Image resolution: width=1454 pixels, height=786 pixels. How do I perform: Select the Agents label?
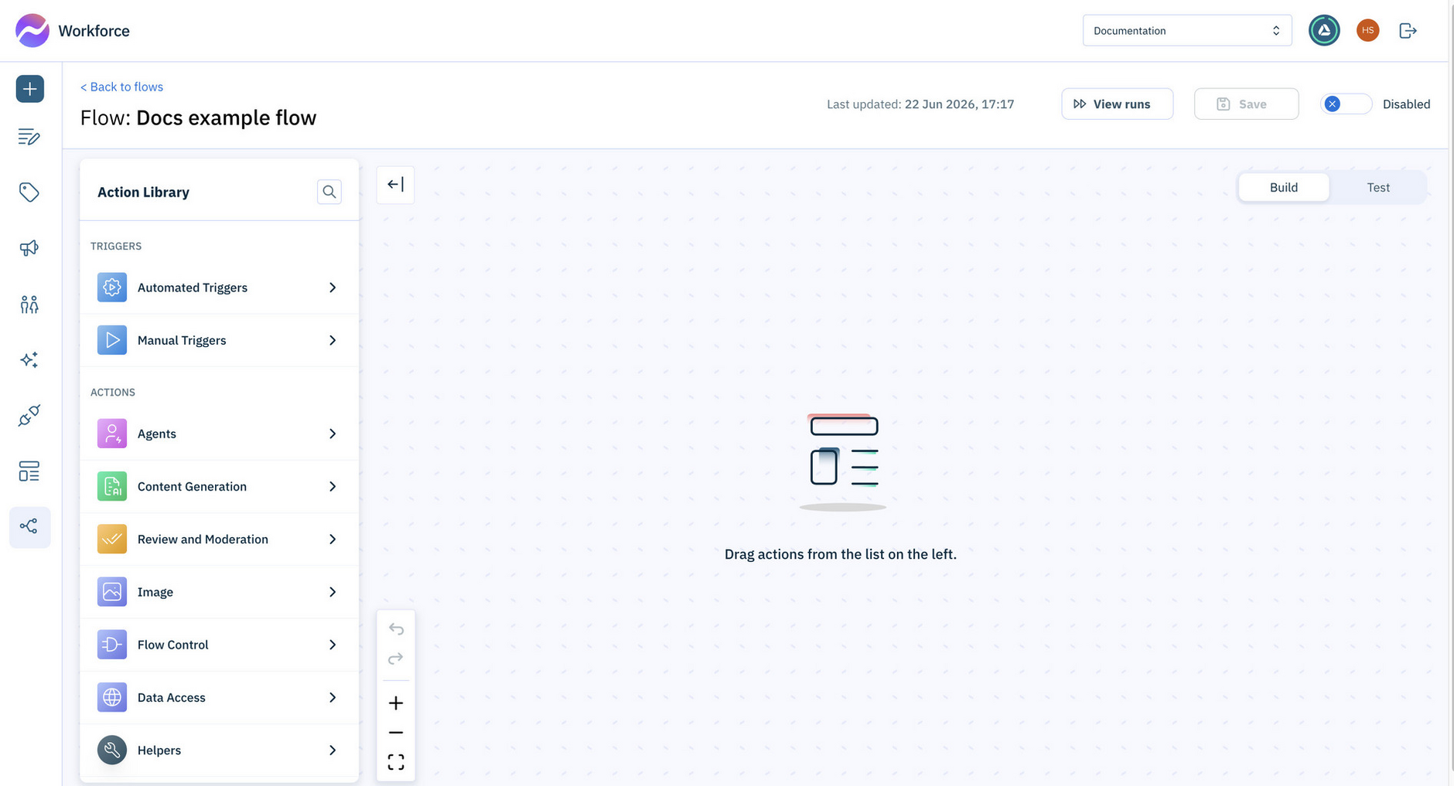[x=157, y=434]
